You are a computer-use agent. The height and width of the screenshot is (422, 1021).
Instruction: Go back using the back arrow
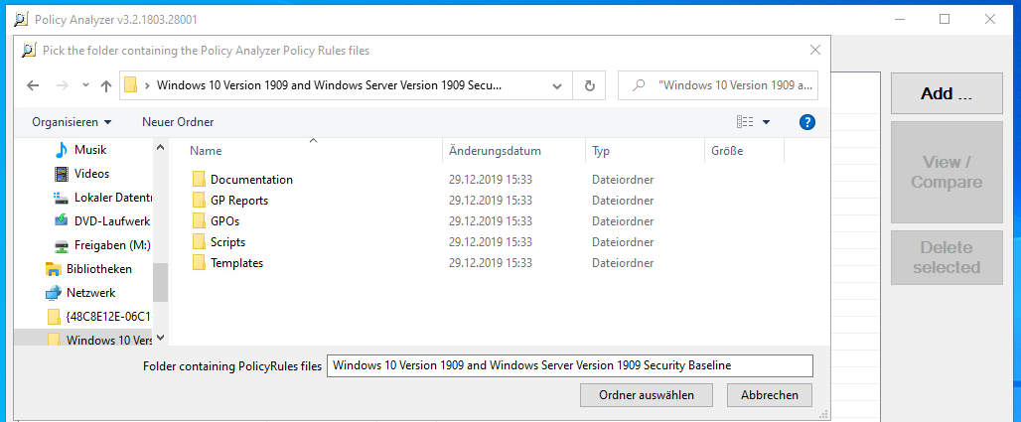click(33, 85)
